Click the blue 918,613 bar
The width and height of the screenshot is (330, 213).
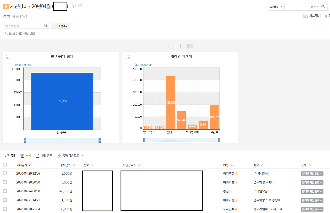pyautogui.click(x=62, y=101)
